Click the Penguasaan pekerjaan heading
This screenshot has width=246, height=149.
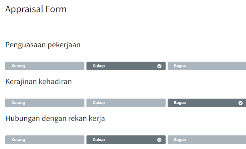coord(43,45)
